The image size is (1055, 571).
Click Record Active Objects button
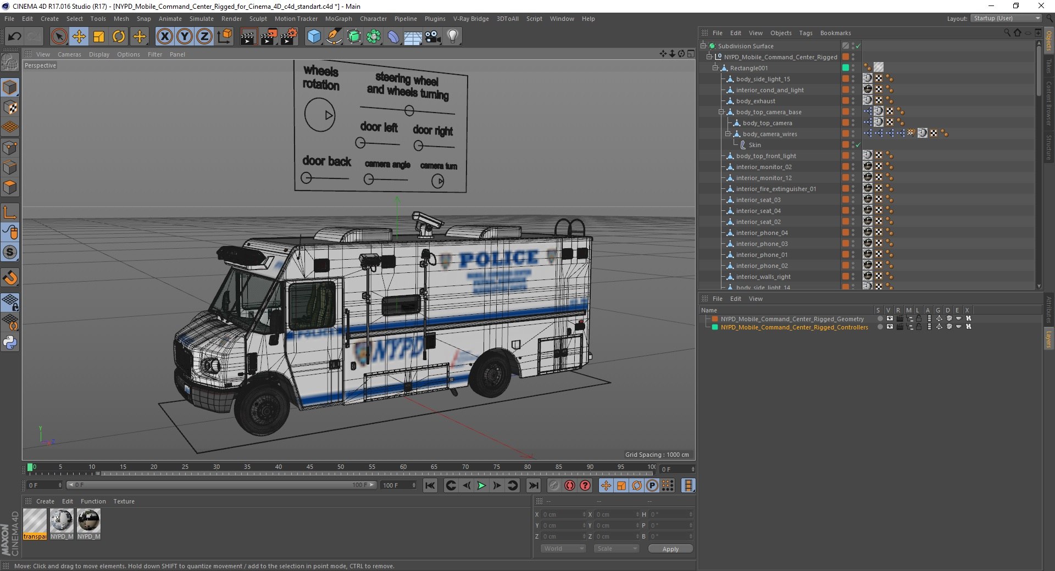[x=554, y=485]
